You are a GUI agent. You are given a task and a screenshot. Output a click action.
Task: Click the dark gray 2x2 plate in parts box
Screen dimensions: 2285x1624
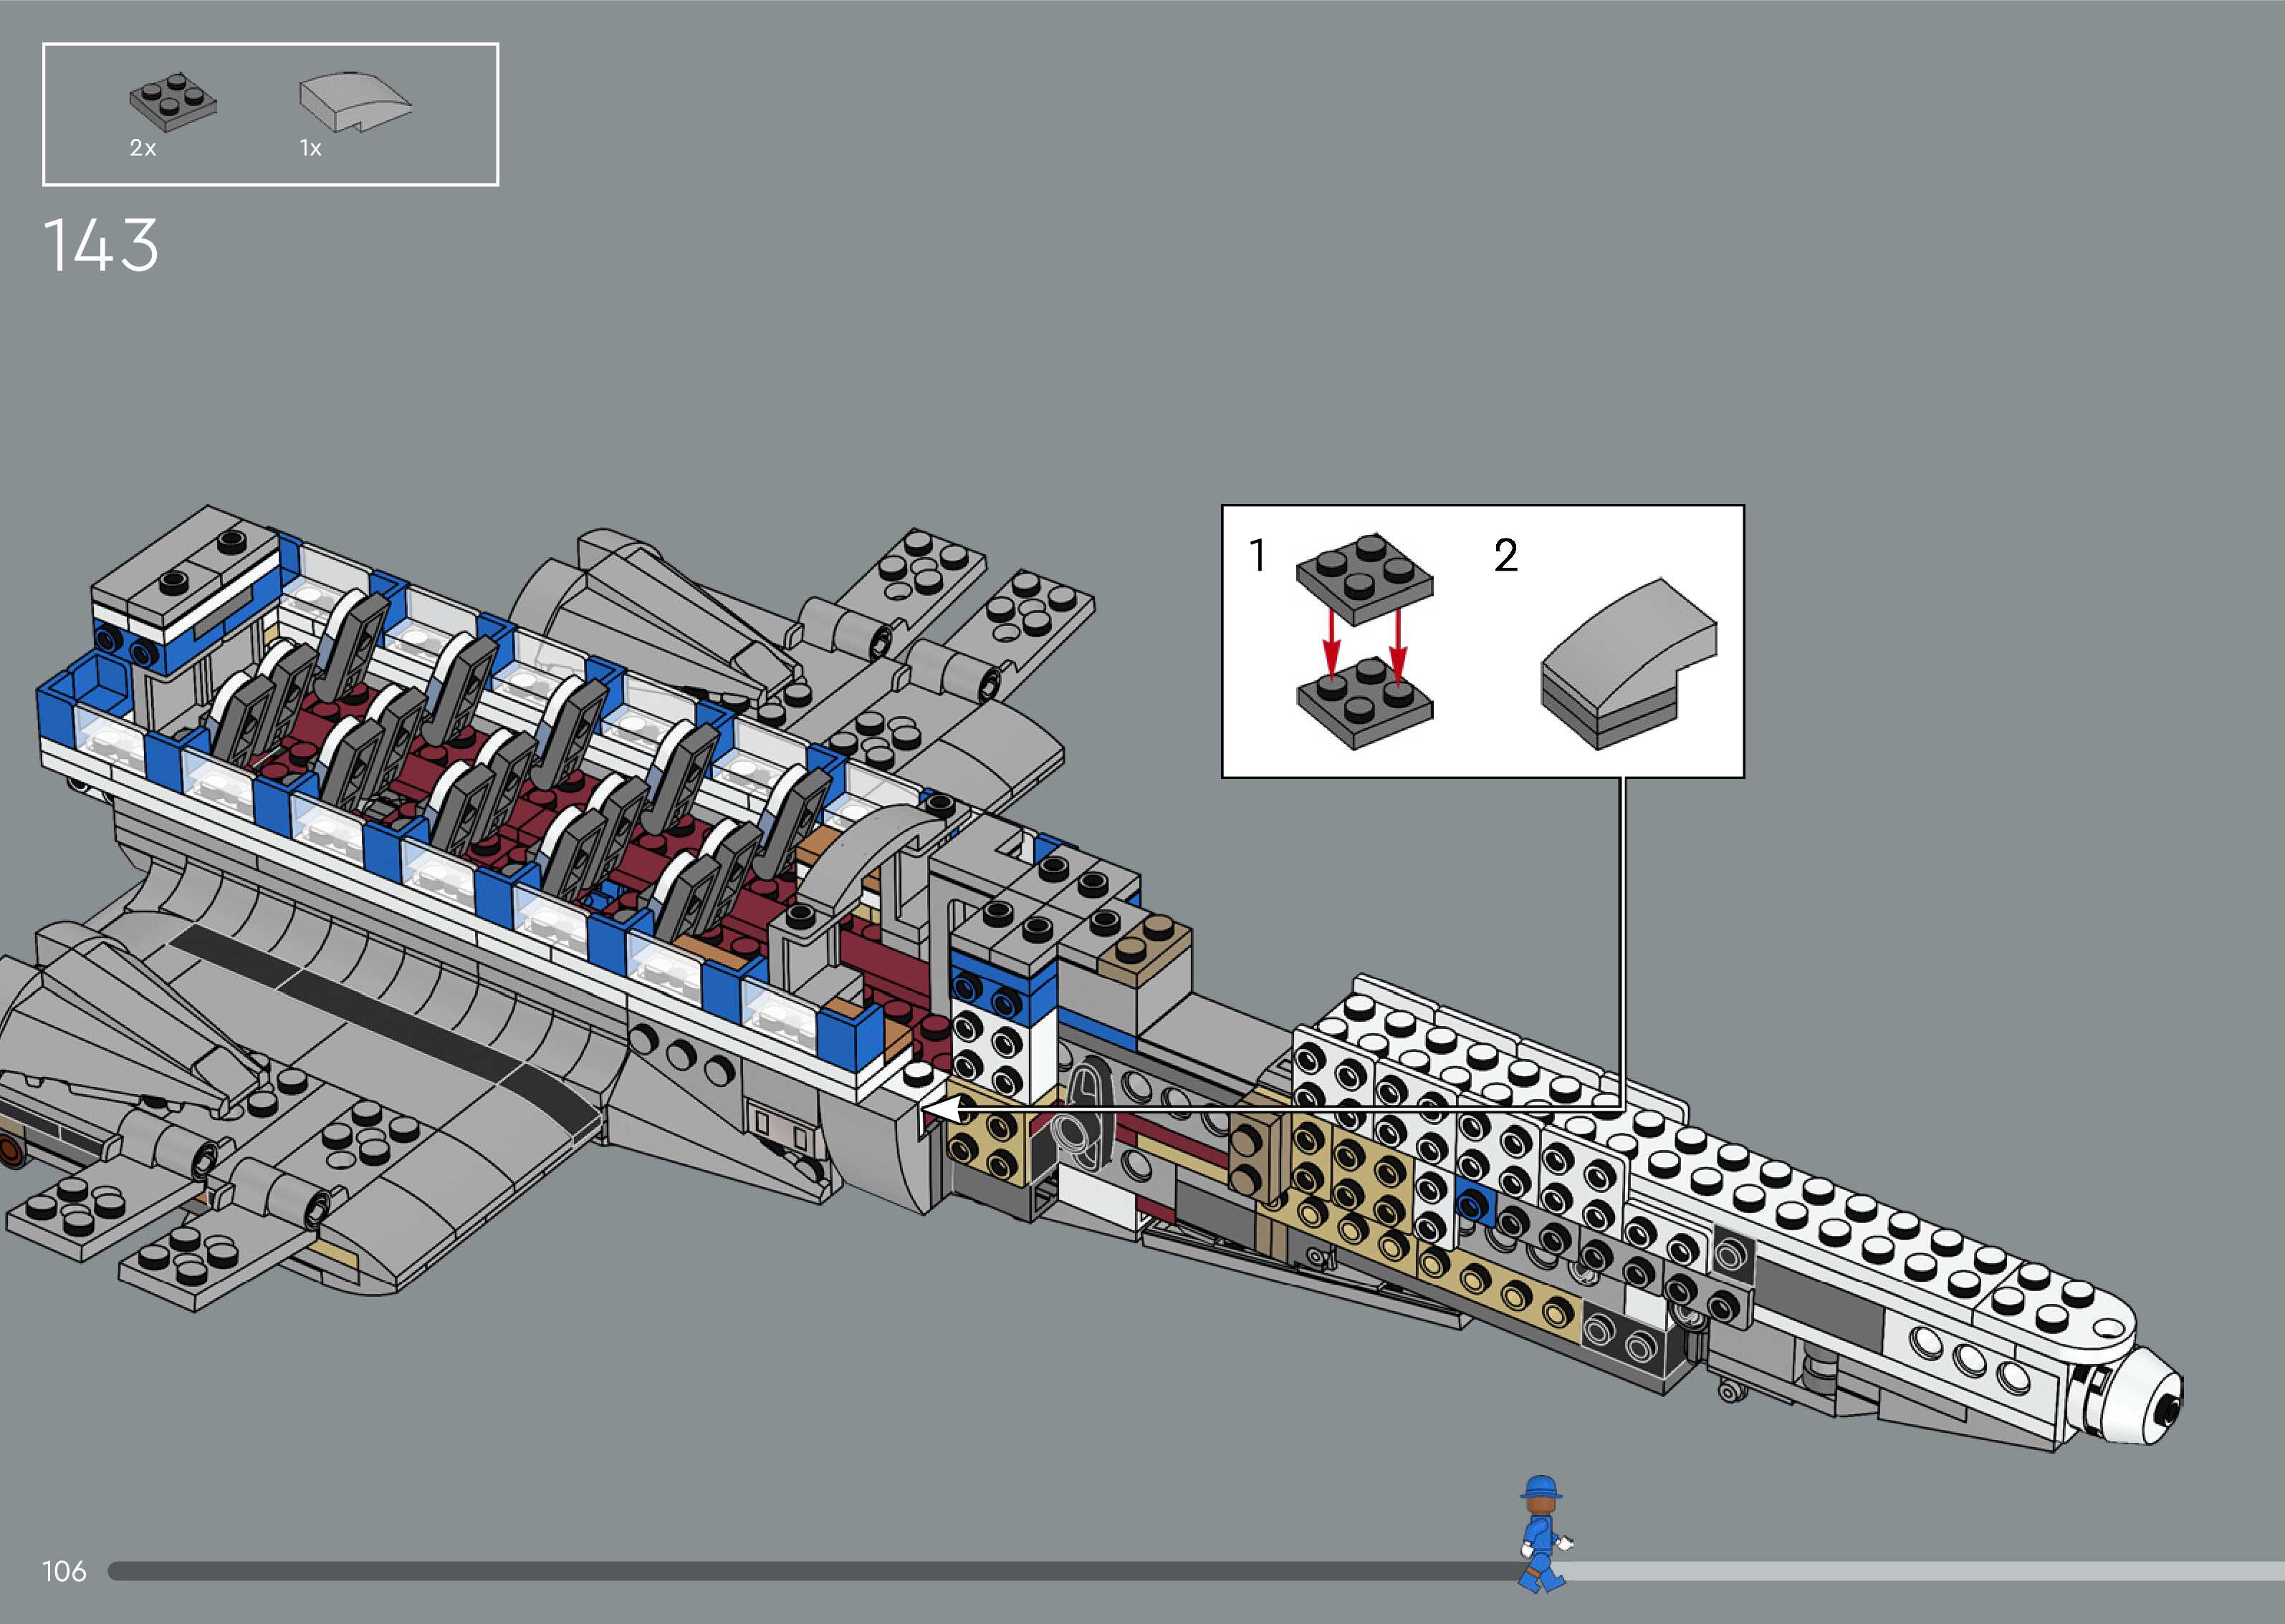click(173, 102)
